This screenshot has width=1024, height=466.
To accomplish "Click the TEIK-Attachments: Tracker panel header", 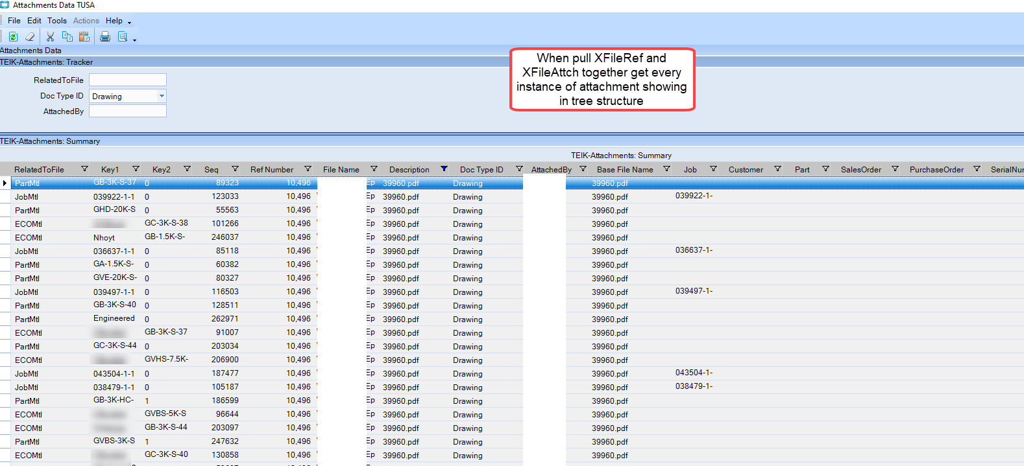I will (512, 62).
